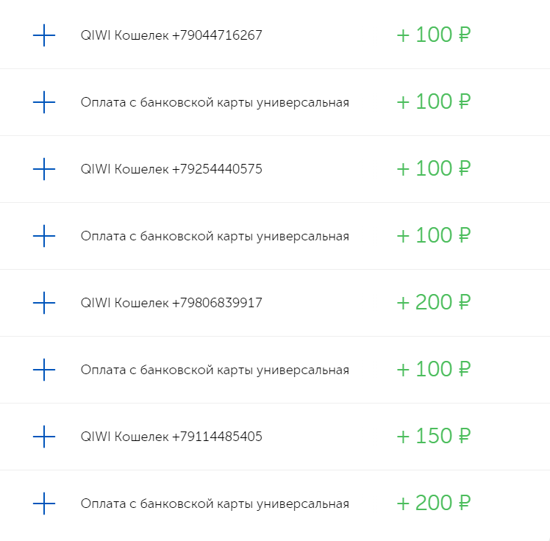The height and width of the screenshot is (541, 550).
Task: Expand the second bank card payment row's plus
Action: point(44,236)
